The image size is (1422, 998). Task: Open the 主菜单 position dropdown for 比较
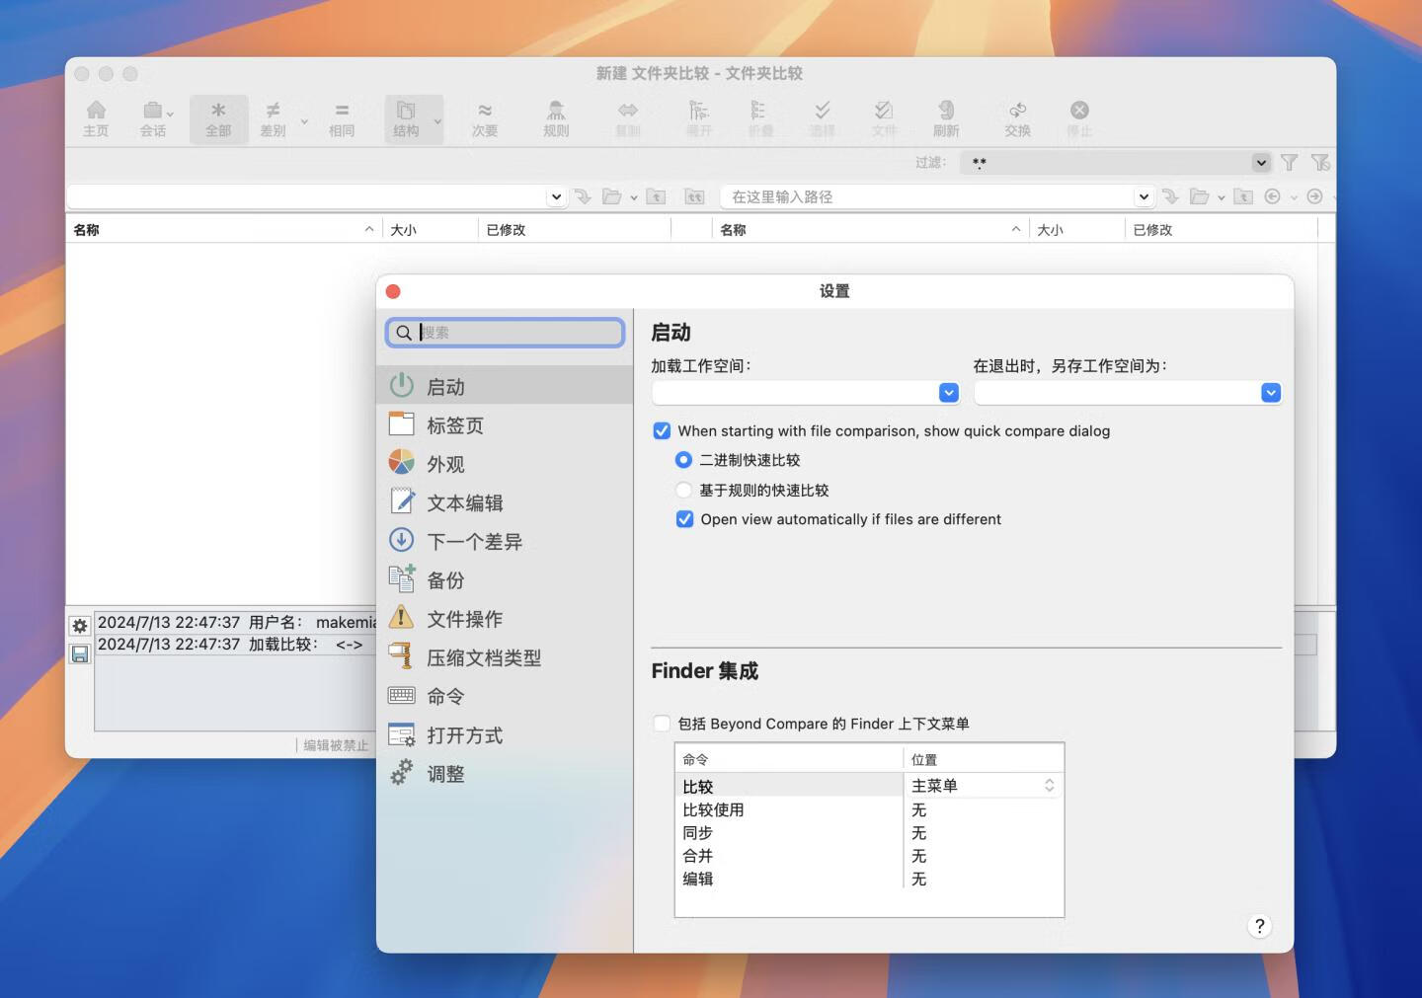click(x=984, y=786)
